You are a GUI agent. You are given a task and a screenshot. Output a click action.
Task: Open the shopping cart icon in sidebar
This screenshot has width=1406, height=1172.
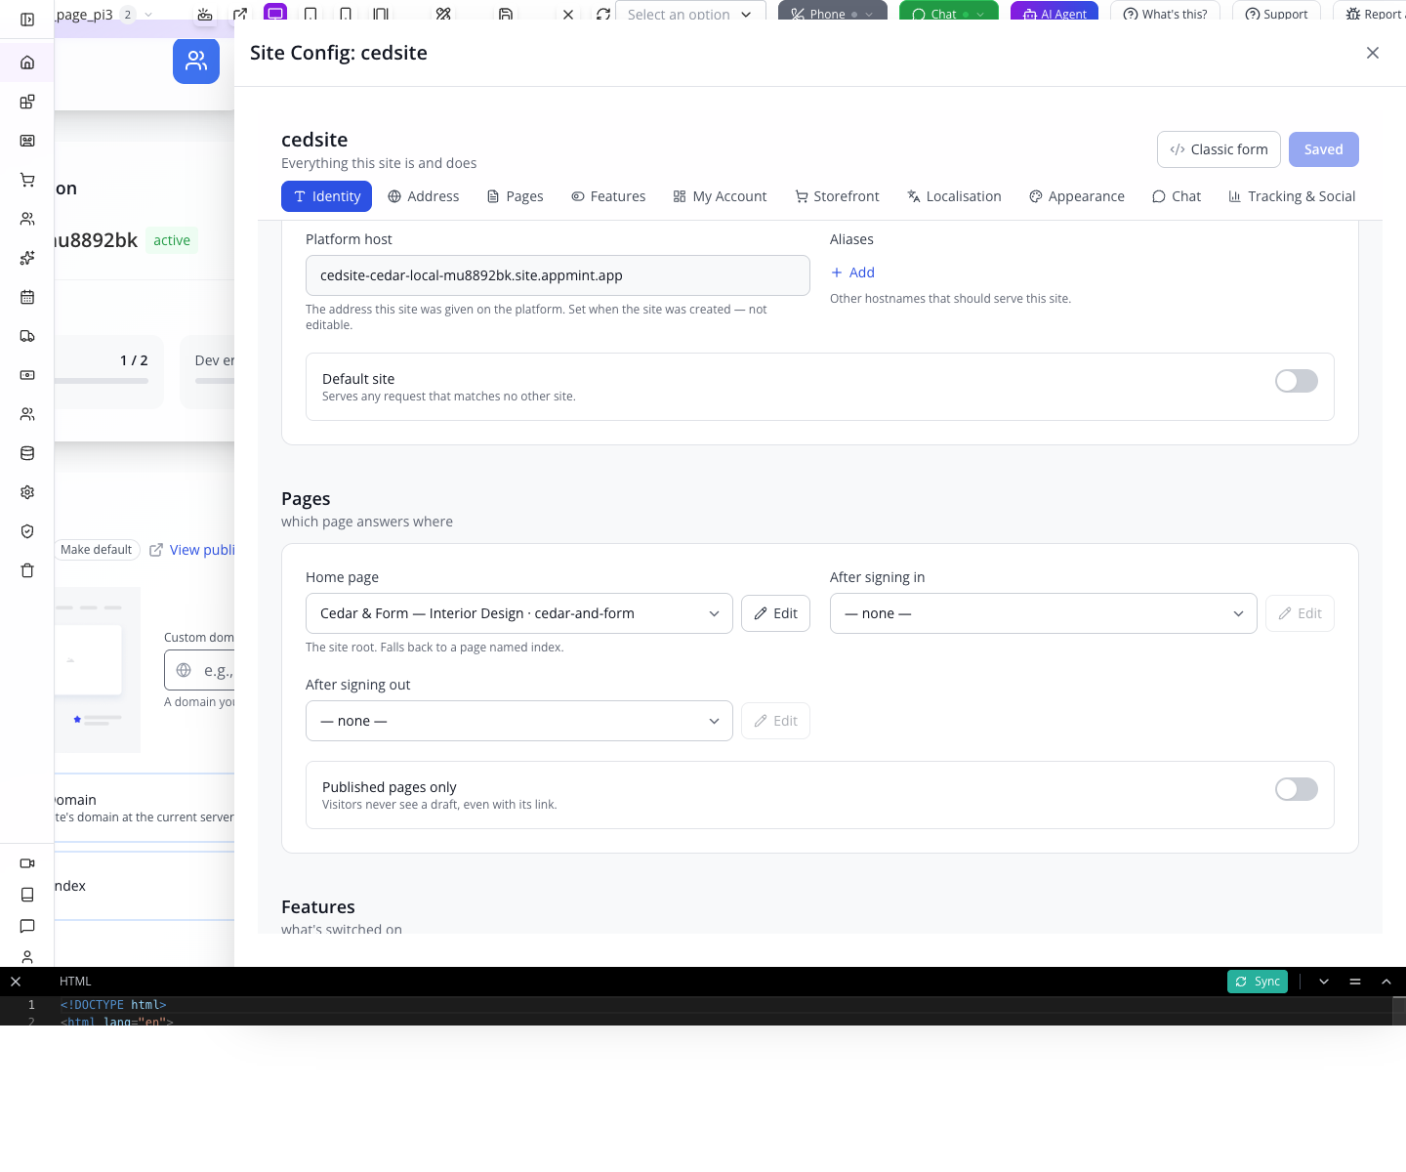[x=27, y=180]
